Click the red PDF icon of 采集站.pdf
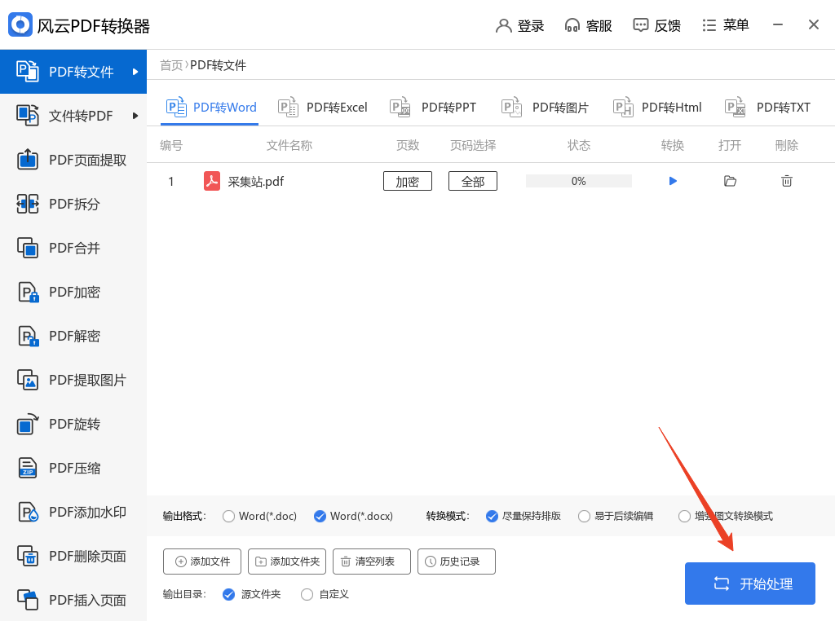This screenshot has height=621, width=835. pyautogui.click(x=212, y=182)
